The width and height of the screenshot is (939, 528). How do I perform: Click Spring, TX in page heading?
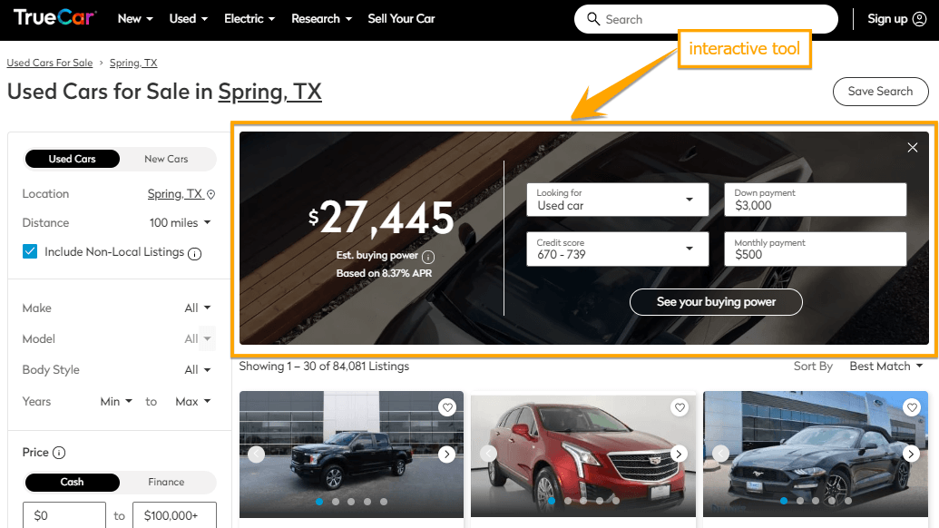point(269,92)
